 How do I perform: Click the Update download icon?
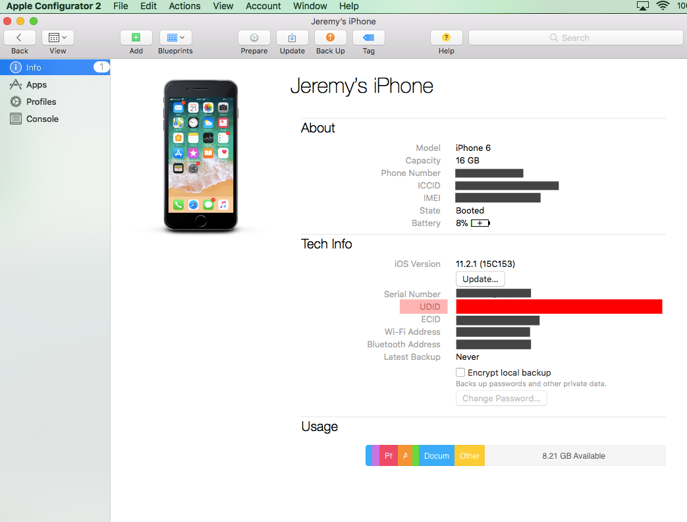(x=292, y=38)
